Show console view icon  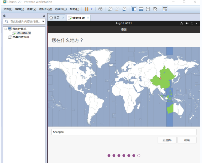click(165, 9)
